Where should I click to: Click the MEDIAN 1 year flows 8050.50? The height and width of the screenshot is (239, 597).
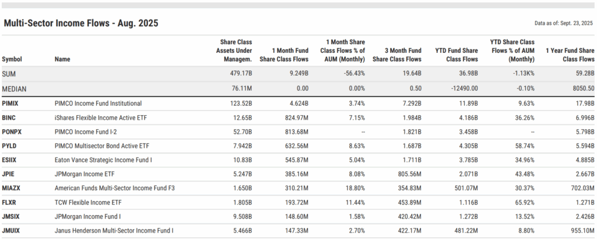pos(584,88)
